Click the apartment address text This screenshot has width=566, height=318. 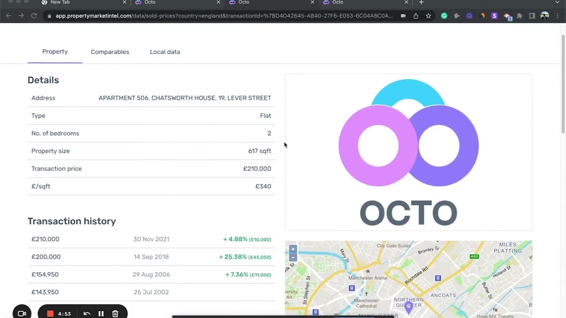coord(185,98)
